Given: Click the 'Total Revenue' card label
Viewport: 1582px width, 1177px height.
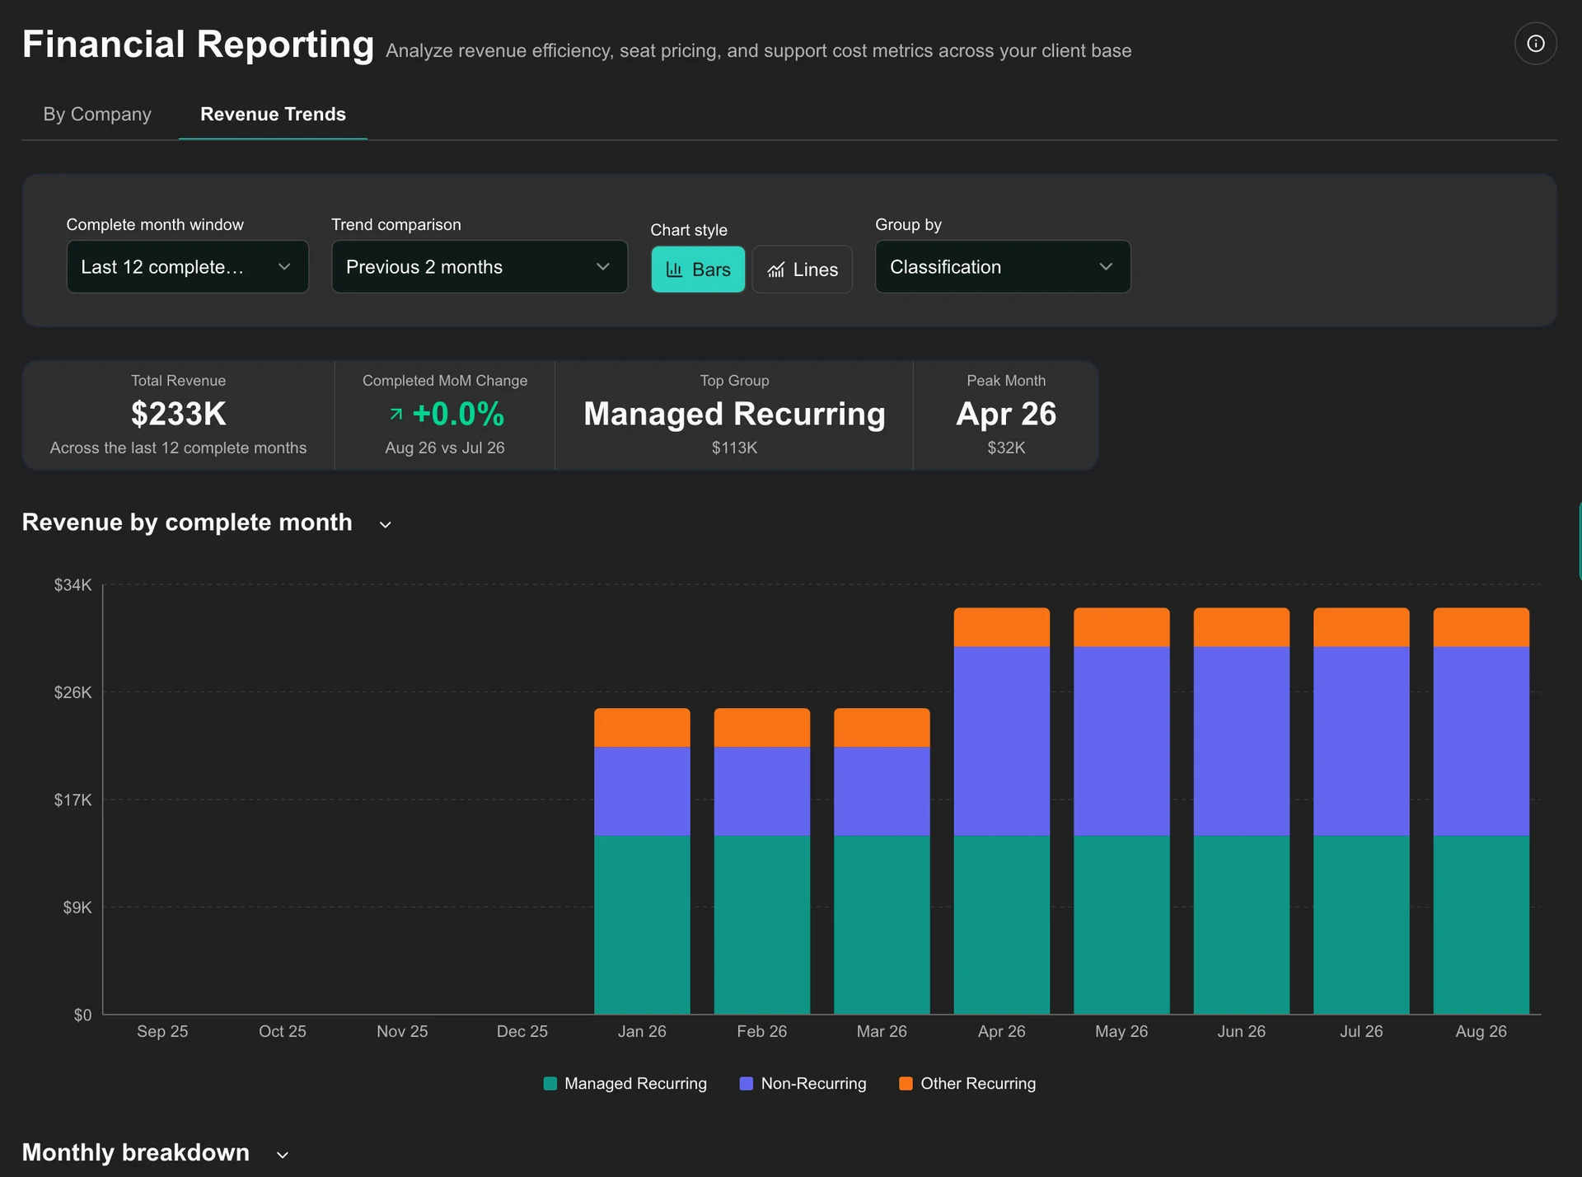Looking at the screenshot, I should [178, 381].
